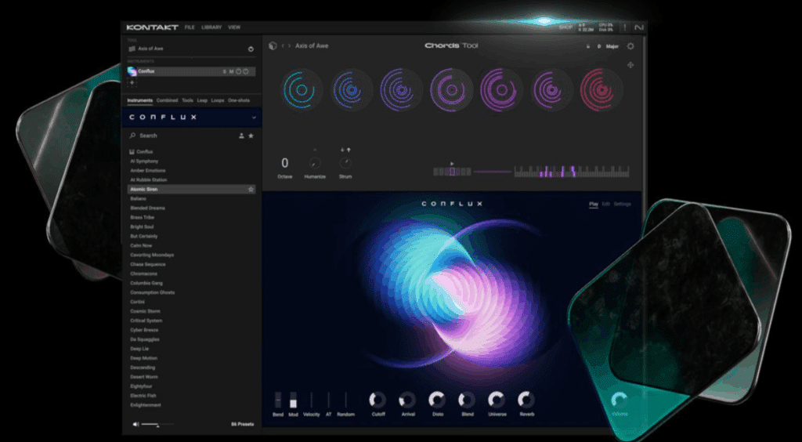Open the Edit page of Conflux
The image size is (802, 442).
[x=605, y=204]
